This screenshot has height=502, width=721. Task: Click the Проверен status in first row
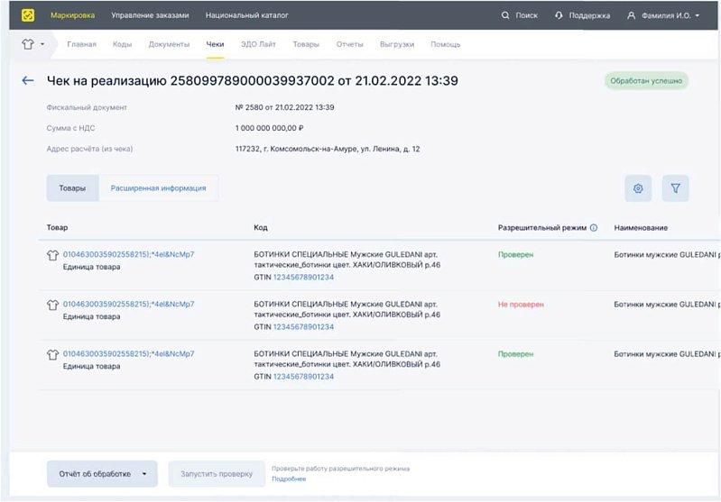point(516,254)
